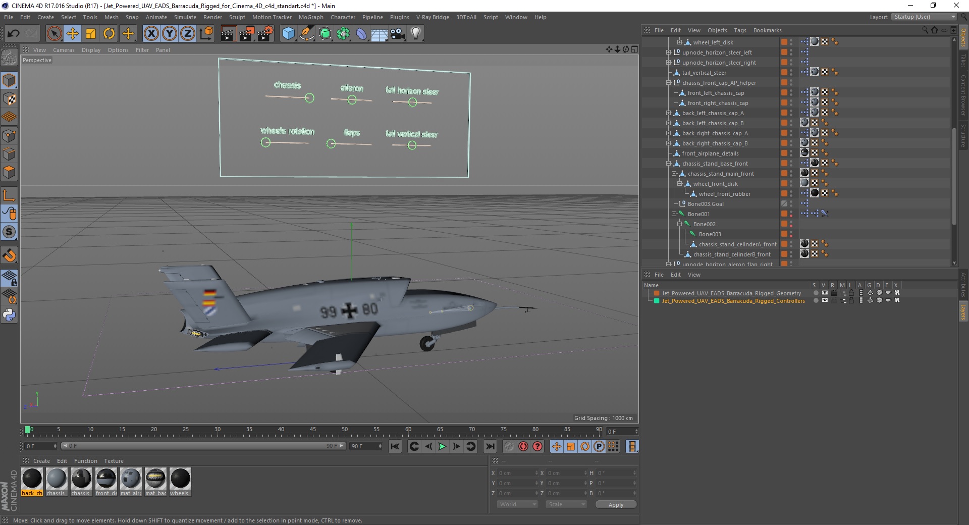Viewport: 969px width, 525px height.
Task: Expand back_left_chassis_cap_A node
Action: click(668, 113)
